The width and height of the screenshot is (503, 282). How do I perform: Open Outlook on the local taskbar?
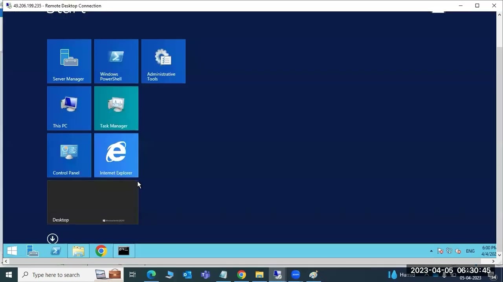187,275
